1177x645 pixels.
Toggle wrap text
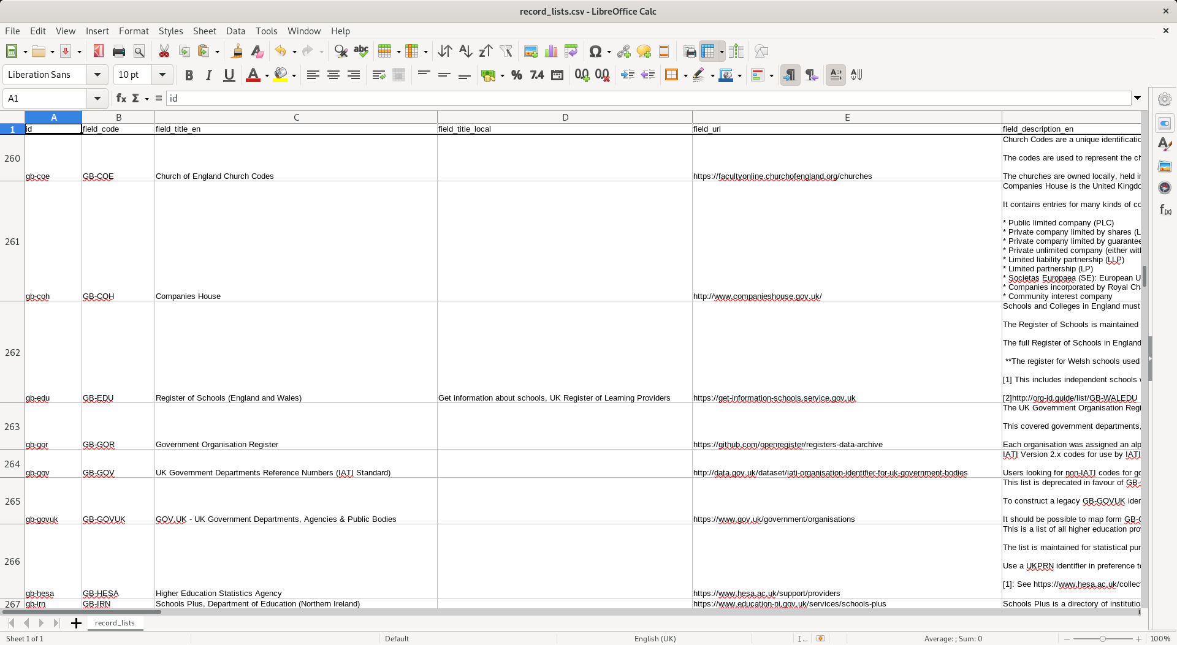(x=379, y=75)
